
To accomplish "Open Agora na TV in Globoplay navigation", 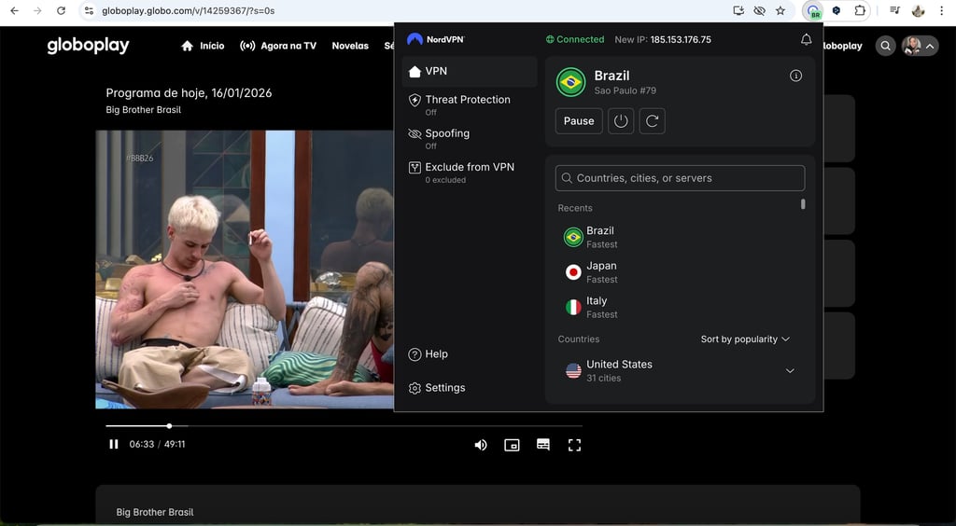I will [x=278, y=46].
